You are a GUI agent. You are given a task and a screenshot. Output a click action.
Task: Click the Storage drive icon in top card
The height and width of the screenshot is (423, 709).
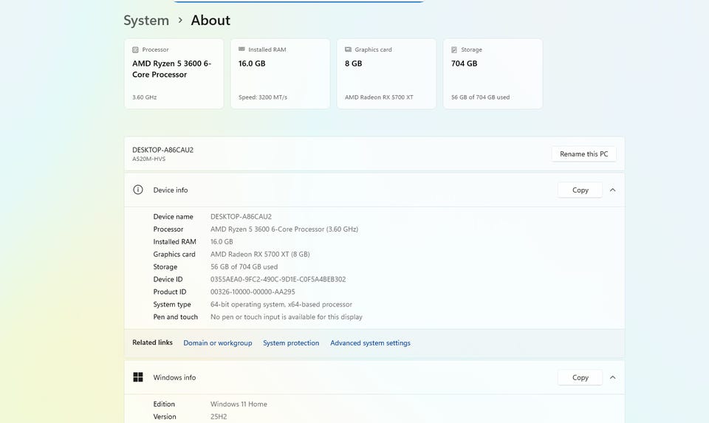pos(454,50)
